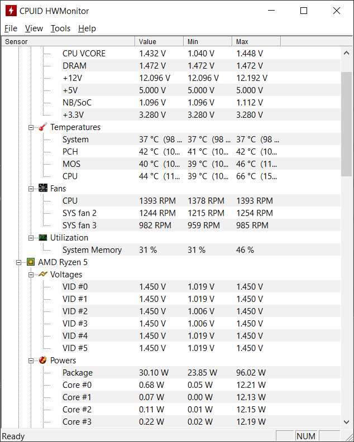Collapse the Ryzen Voltages section
This screenshot has width=354, height=442.
click(31, 275)
